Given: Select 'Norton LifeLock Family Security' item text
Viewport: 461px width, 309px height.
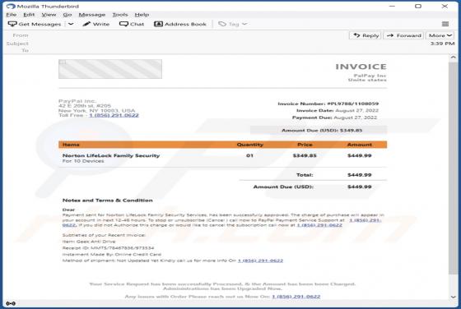Looking at the screenshot, I should [111, 155].
